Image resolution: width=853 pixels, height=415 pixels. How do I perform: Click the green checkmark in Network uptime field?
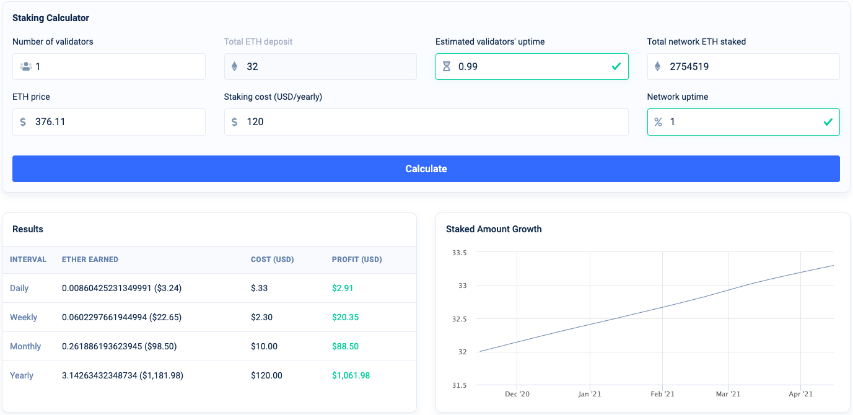(x=828, y=122)
